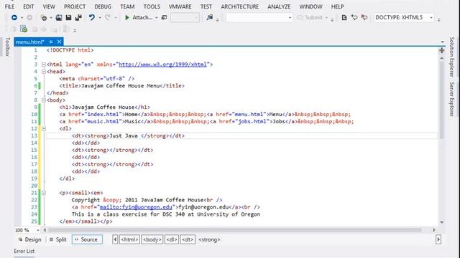
Task: Open the ANALYZE menu
Action: pyautogui.click(x=279, y=6)
